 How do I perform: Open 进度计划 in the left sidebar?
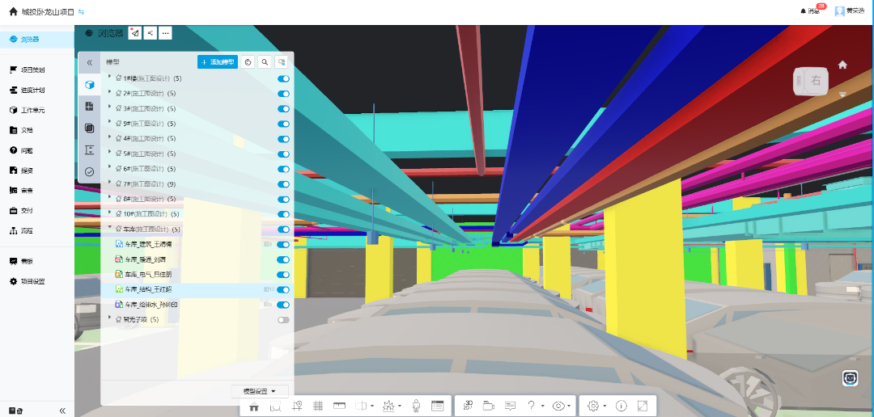coord(32,90)
